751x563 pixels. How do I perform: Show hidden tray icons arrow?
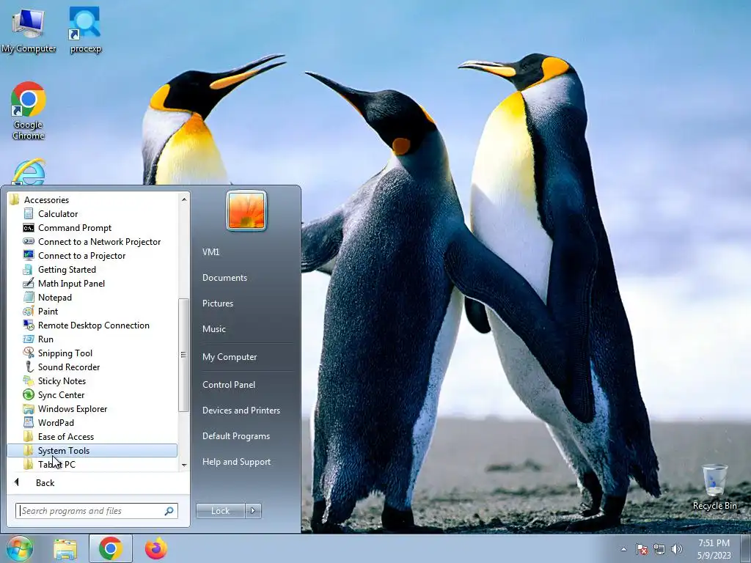[x=623, y=549]
